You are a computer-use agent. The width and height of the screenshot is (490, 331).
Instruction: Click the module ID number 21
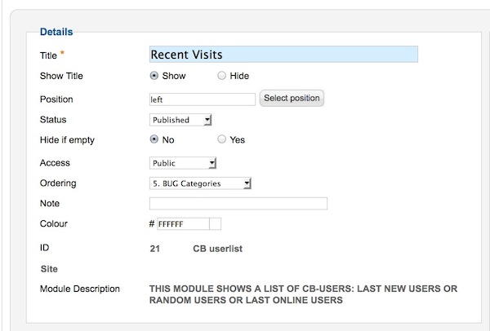[x=154, y=249]
